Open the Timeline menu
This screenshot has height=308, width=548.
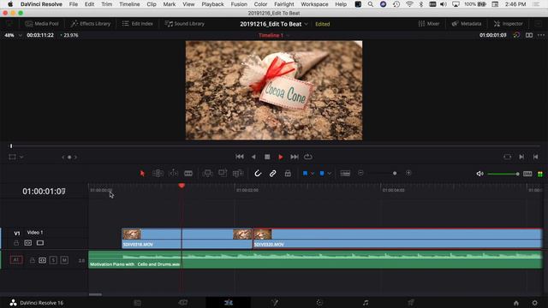point(129,4)
